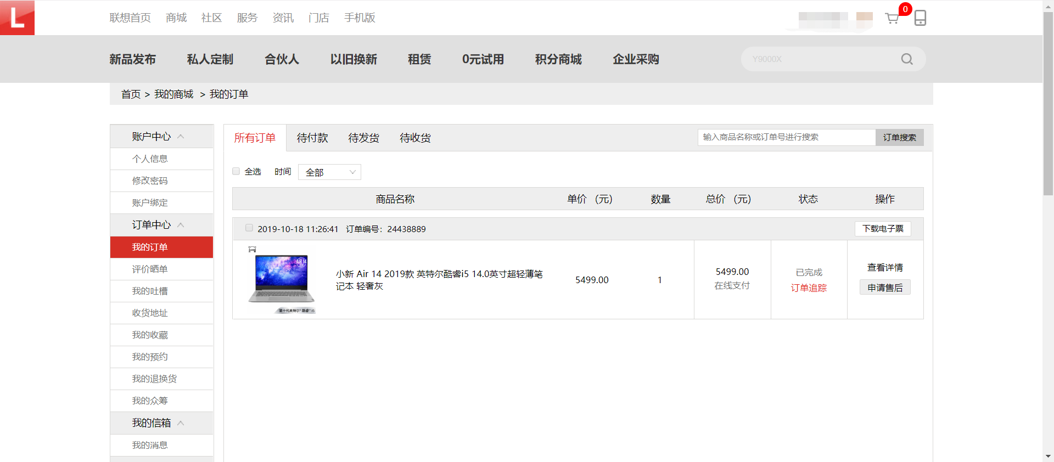The width and height of the screenshot is (1054, 462).
Task: Click the order number 24438889 text
Action: 406,229
